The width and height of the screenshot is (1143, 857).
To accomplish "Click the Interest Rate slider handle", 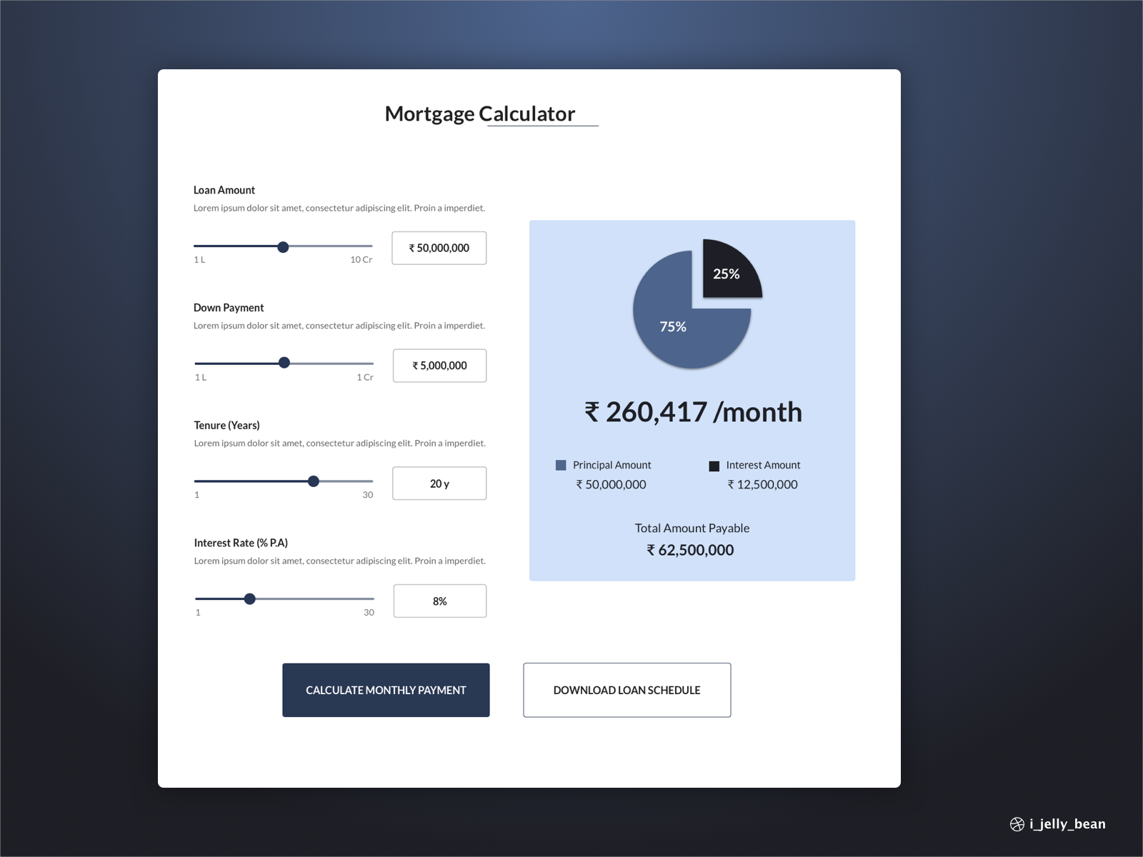I will (250, 599).
